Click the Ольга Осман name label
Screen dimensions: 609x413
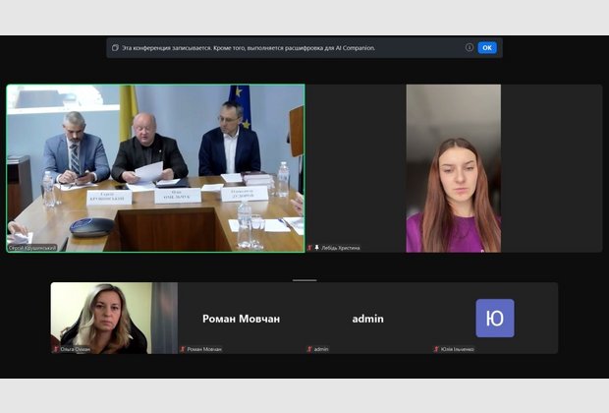click(x=76, y=349)
